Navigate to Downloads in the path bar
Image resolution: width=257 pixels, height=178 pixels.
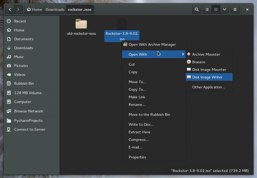(55, 9)
